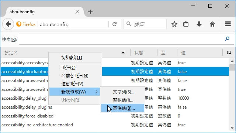Click the false value in delay_plugins row
The height and width of the screenshot is (133, 236).
pos(182,107)
